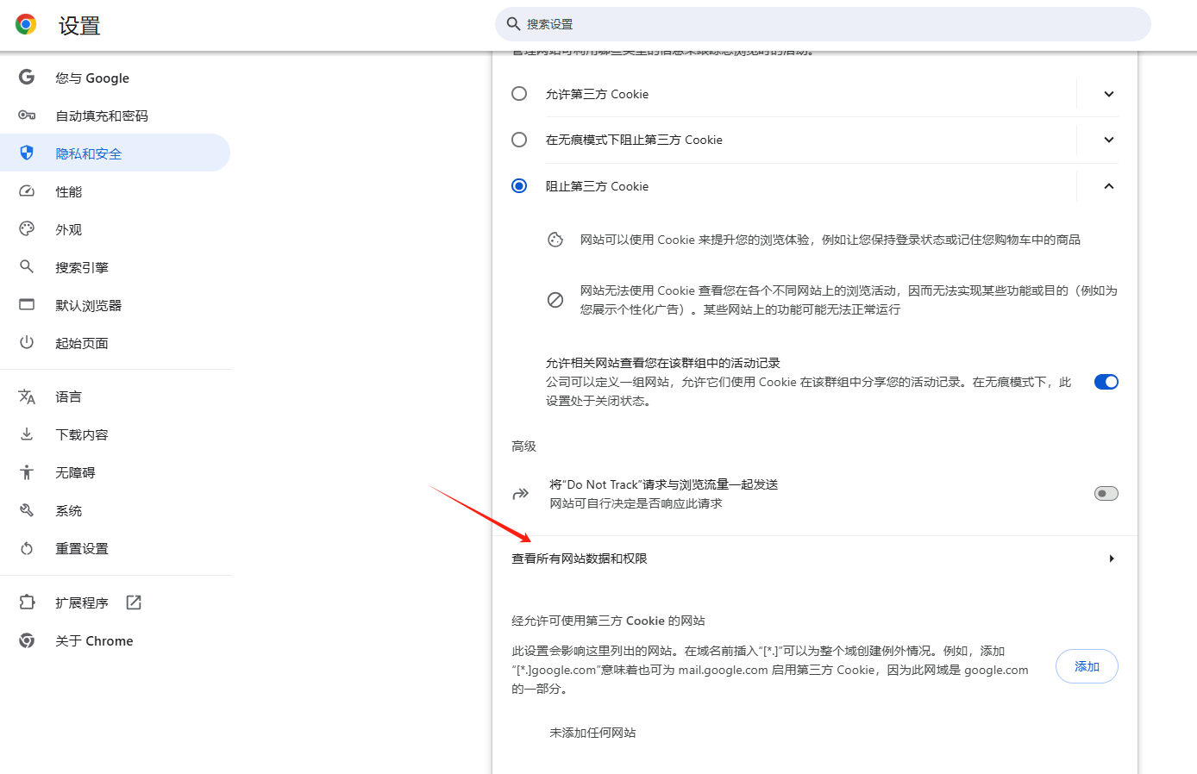
Task: Expand 在无痕模式下阻止第三方 Cookie chevron
Action: click(1109, 140)
